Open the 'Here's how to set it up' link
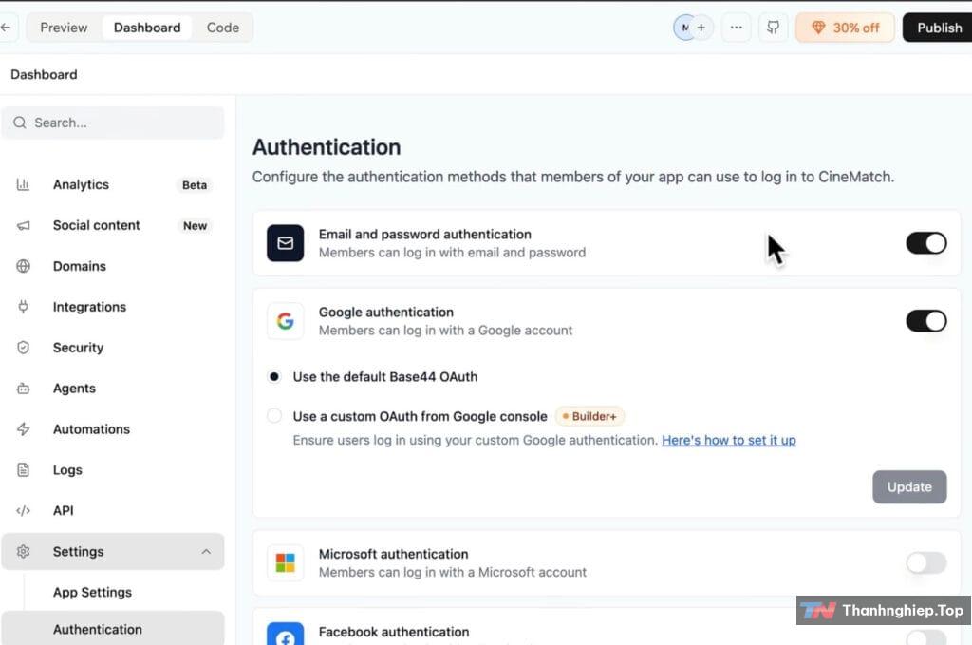The image size is (972, 645). pyautogui.click(x=728, y=440)
